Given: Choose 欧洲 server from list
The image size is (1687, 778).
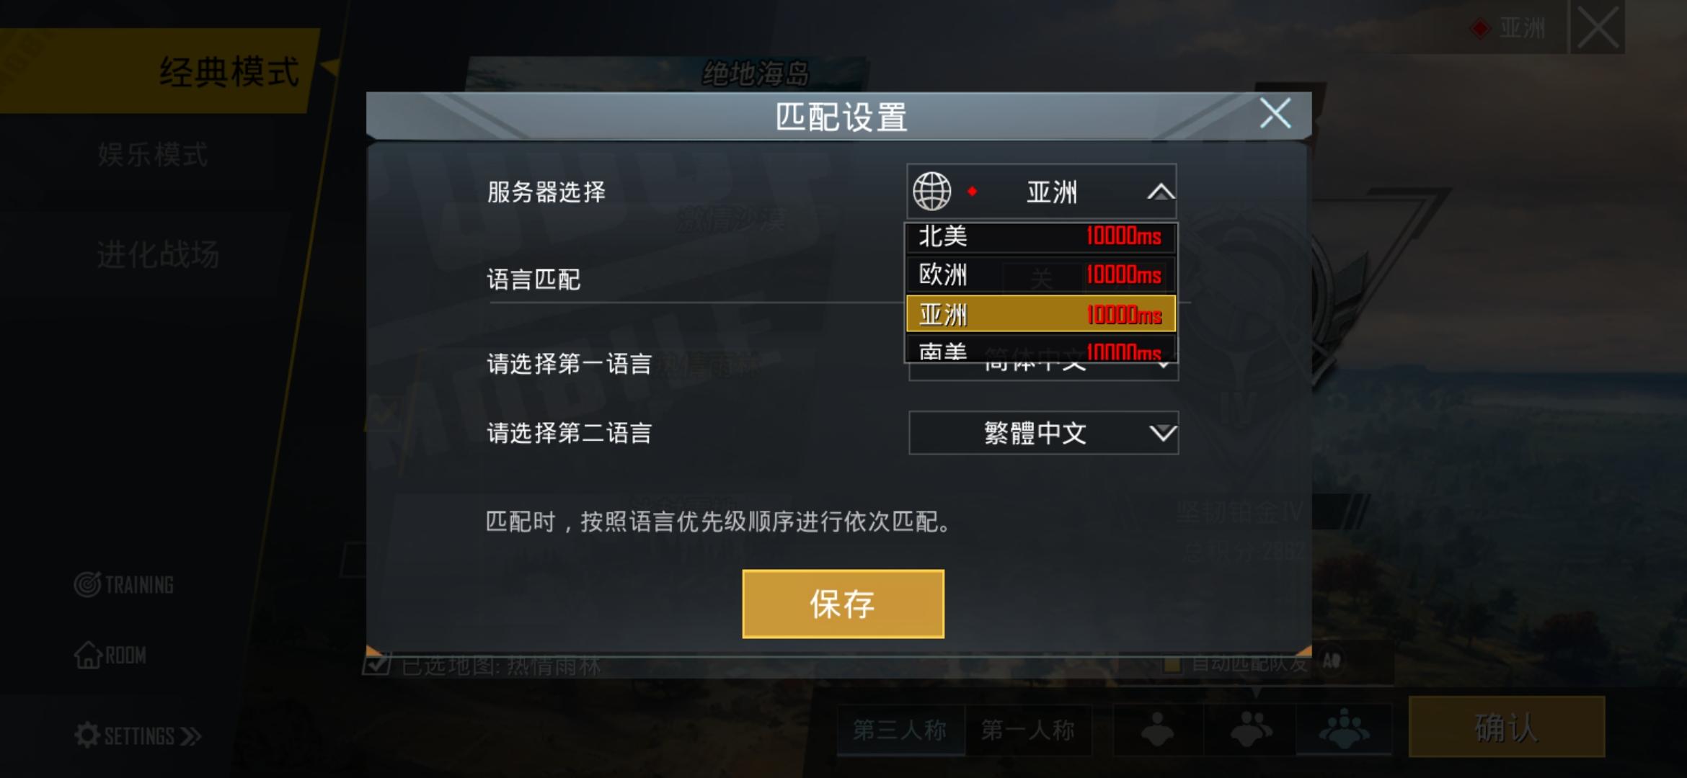Looking at the screenshot, I should 1041,274.
